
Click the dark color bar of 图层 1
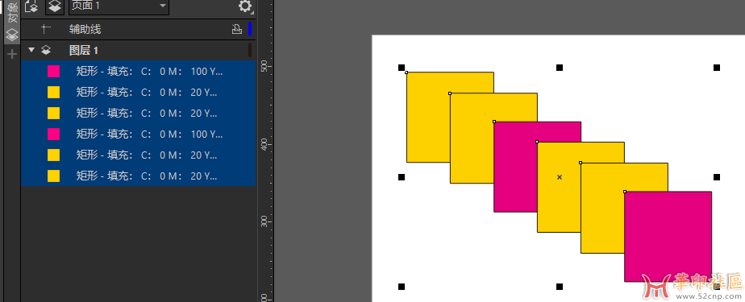(250, 50)
